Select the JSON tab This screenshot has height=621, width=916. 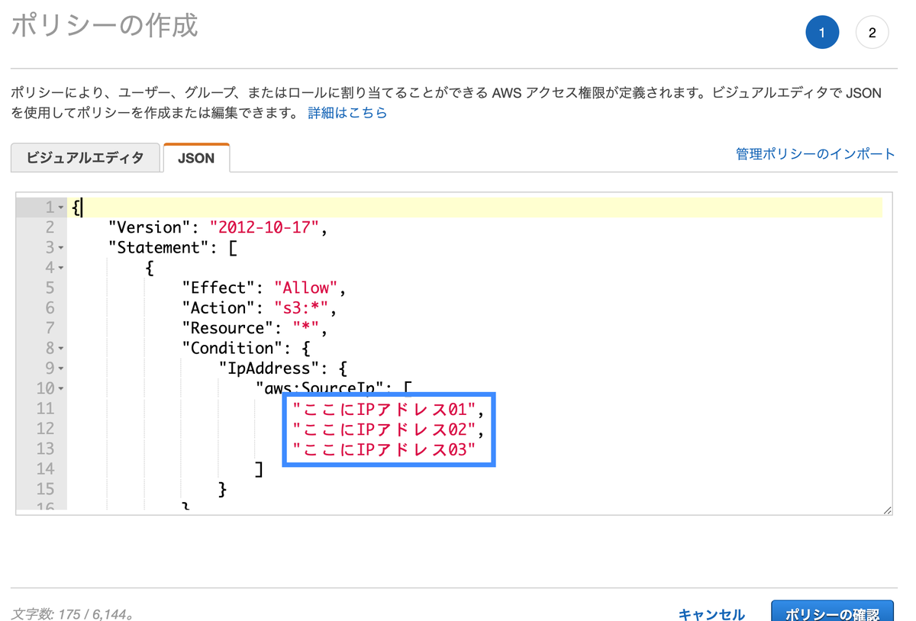(x=196, y=158)
